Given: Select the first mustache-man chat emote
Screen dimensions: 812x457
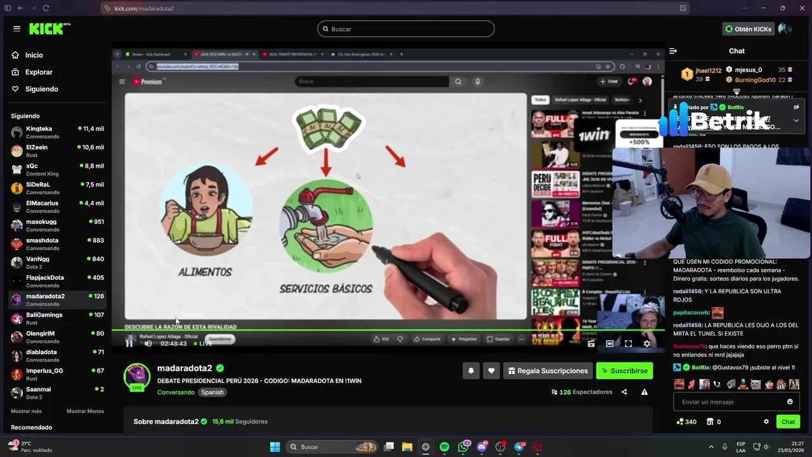Looking at the screenshot, I should point(679,384).
